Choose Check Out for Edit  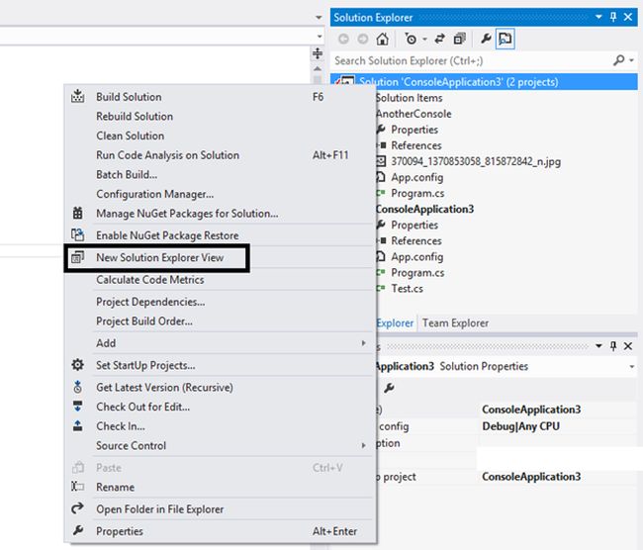click(x=221, y=407)
